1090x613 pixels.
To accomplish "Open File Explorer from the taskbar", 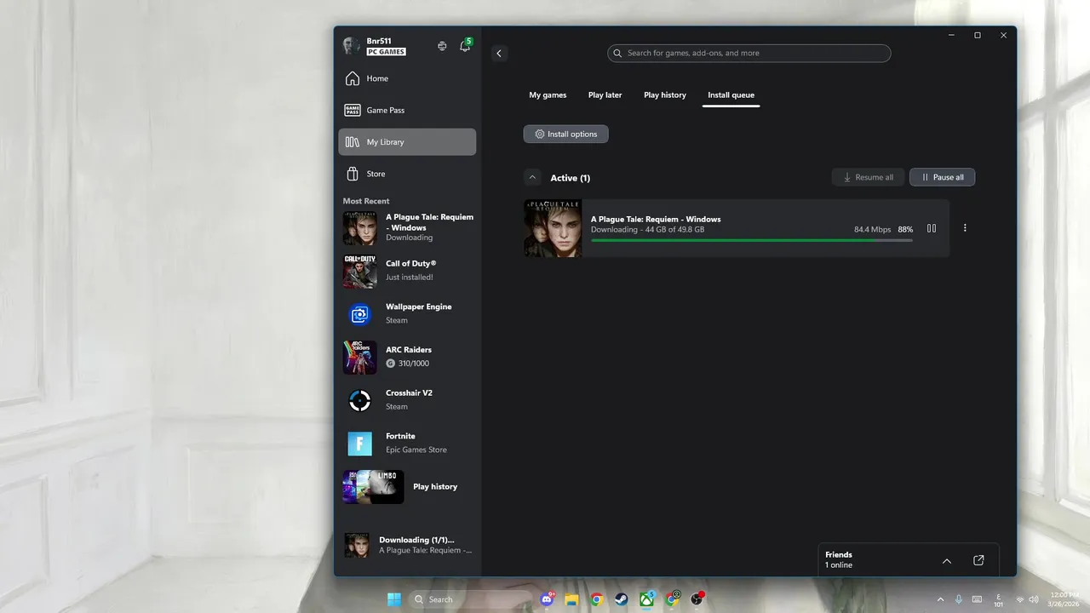I will click(572, 599).
